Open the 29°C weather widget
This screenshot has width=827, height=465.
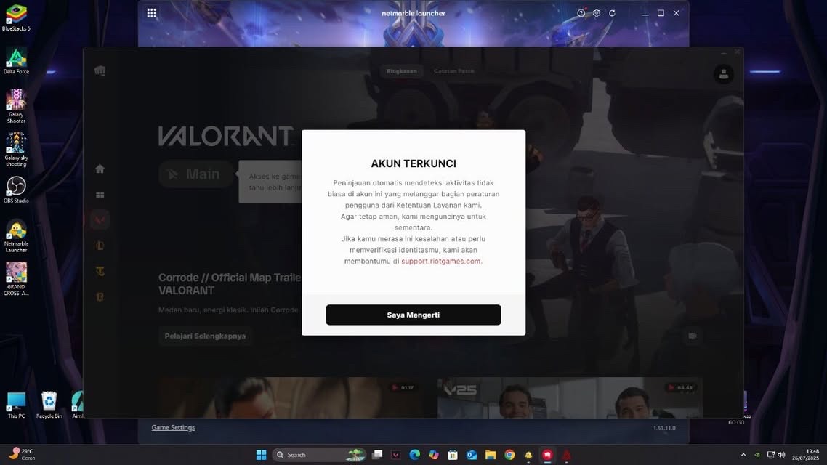click(x=22, y=454)
